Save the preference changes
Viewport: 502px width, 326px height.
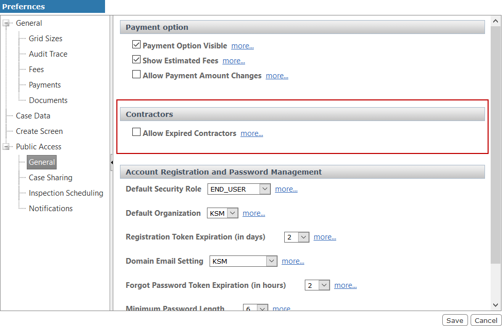click(455, 320)
